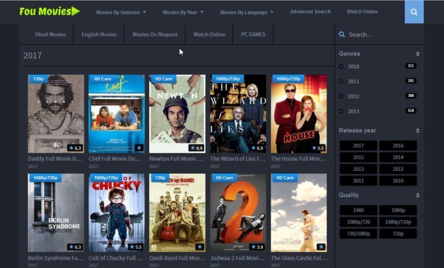Image resolution: width=444 pixels, height=268 pixels.
Task: Click the 8.4 star rating on Newton
Action: [196, 148]
